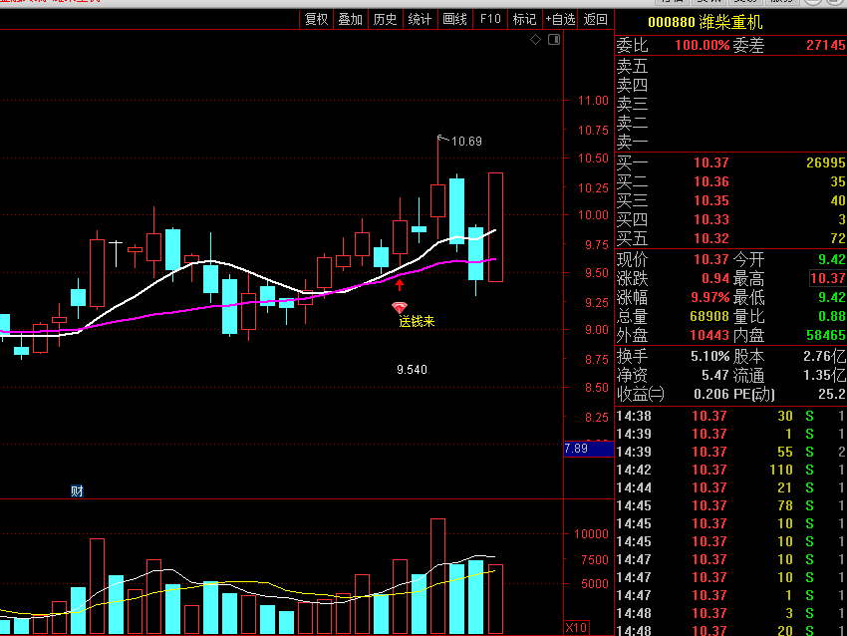Click the 买三 bid price 10.35
Screen dimensions: 847x636
coord(710,200)
